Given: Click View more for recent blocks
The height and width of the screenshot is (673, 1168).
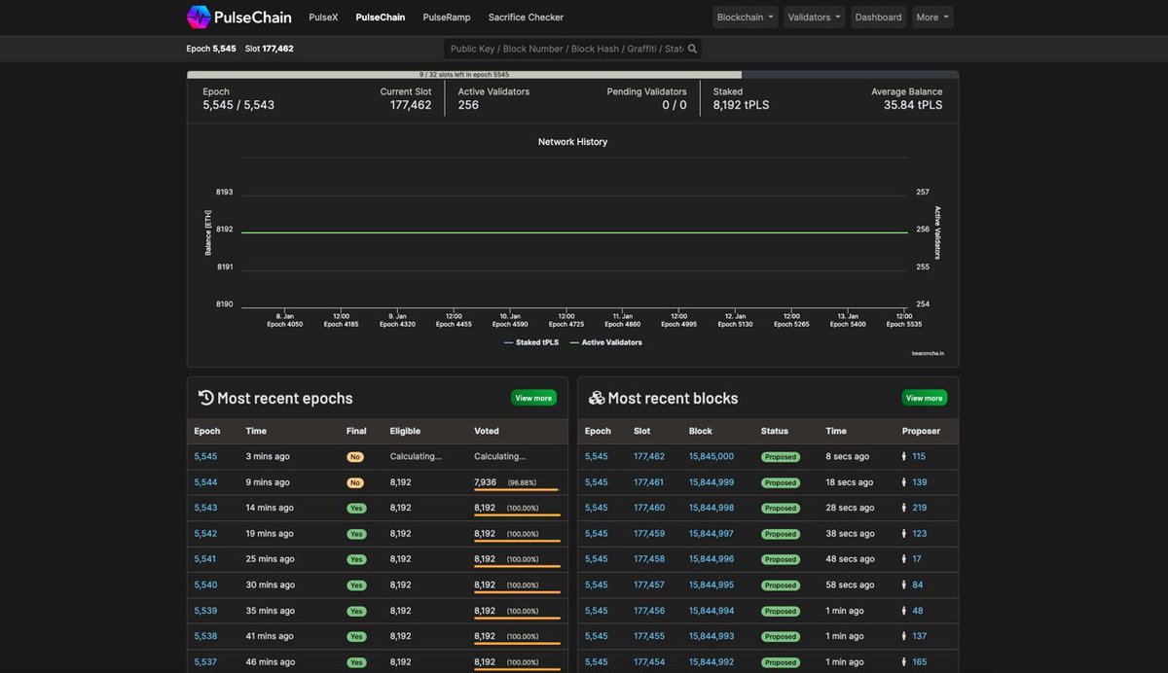Looking at the screenshot, I should pos(925,398).
